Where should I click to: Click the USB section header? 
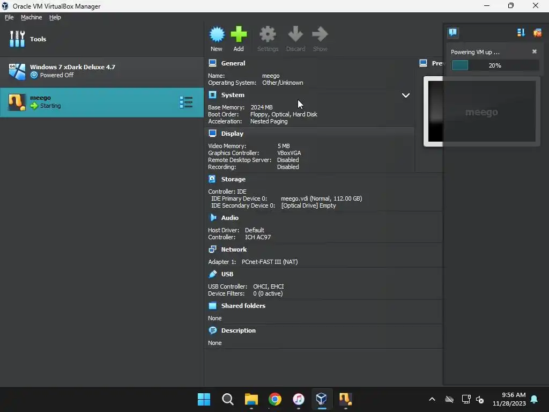pos(227,274)
